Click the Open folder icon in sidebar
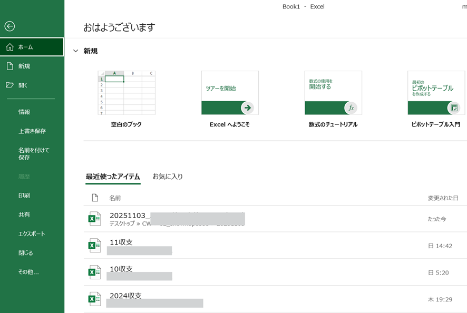467x313 pixels. (x=9, y=85)
